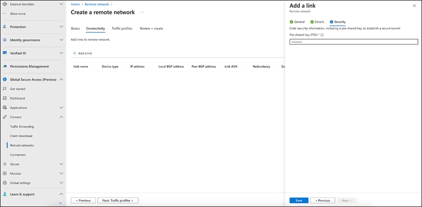Click the Protection shield icon in sidebar
This screenshot has width=422, height=207.
coord(4,27)
